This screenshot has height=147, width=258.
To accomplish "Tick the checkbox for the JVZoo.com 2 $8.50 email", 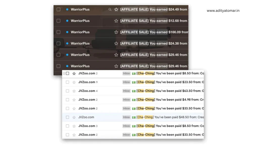I will (x=68, y=73).
